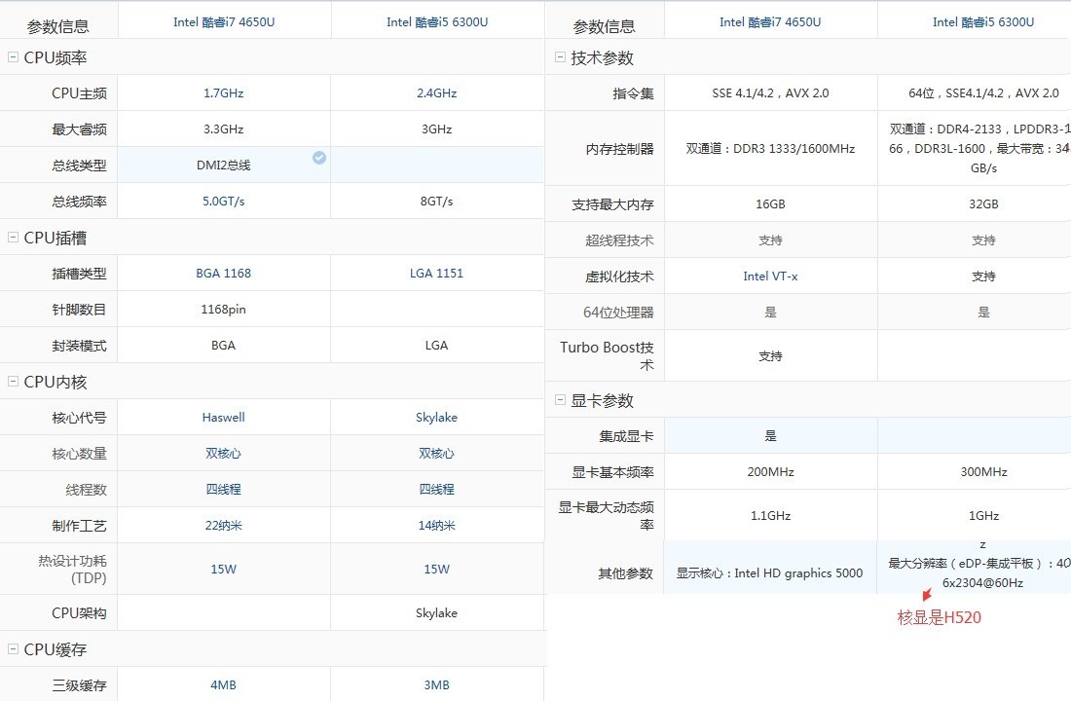Click the 14纳米 process link
Viewport: 1071px width, 701px height.
436,526
